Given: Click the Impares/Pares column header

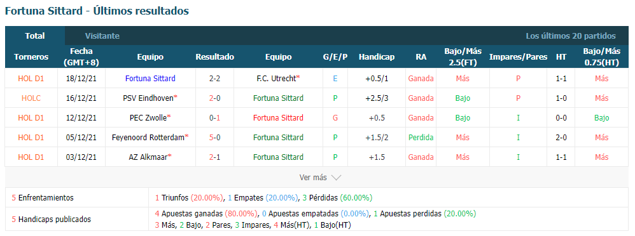Looking at the screenshot, I should pos(518,57).
